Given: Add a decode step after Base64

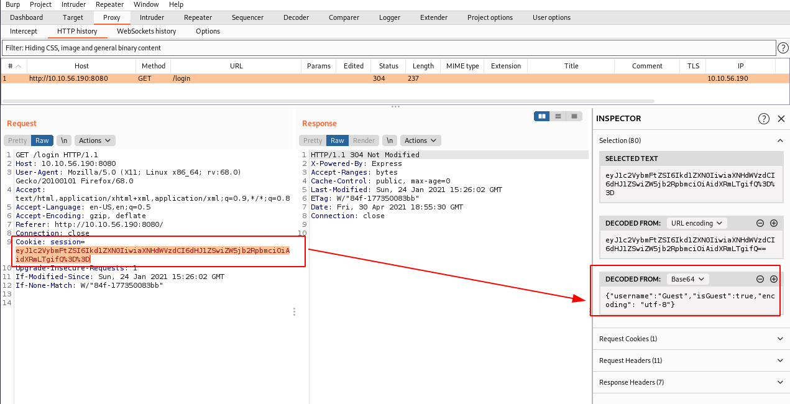Looking at the screenshot, I should coord(774,280).
